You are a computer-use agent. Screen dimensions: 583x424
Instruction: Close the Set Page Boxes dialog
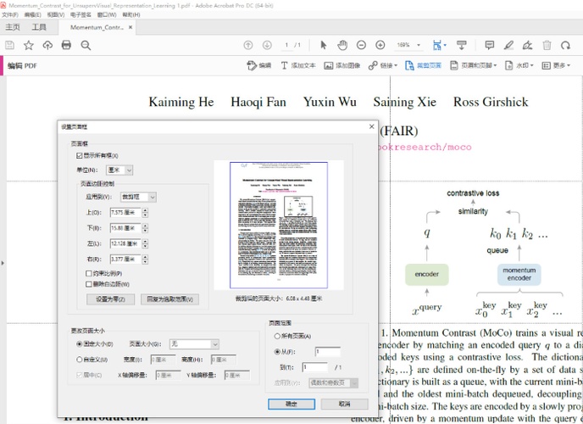tap(371, 126)
